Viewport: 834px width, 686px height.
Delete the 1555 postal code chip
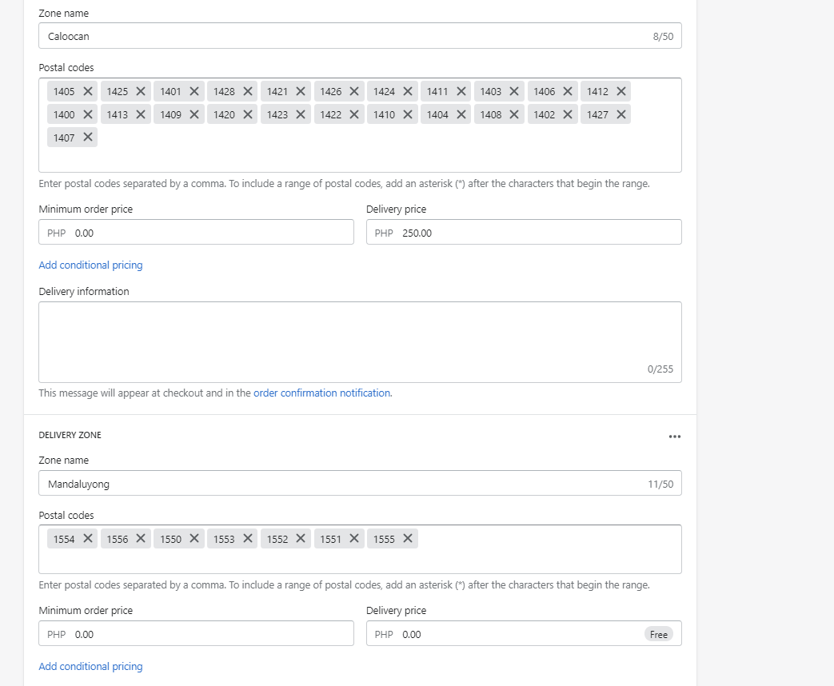(x=408, y=539)
